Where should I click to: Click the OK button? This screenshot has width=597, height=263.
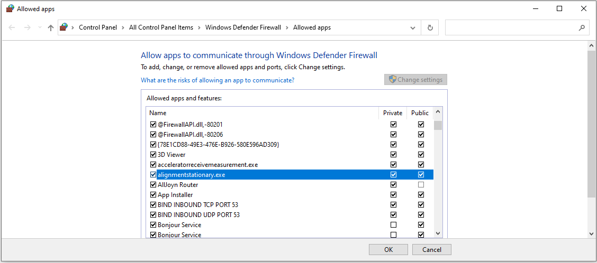pyautogui.click(x=388, y=250)
